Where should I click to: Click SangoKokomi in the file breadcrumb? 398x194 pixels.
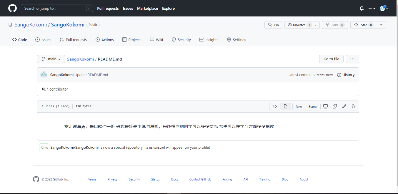point(81,59)
